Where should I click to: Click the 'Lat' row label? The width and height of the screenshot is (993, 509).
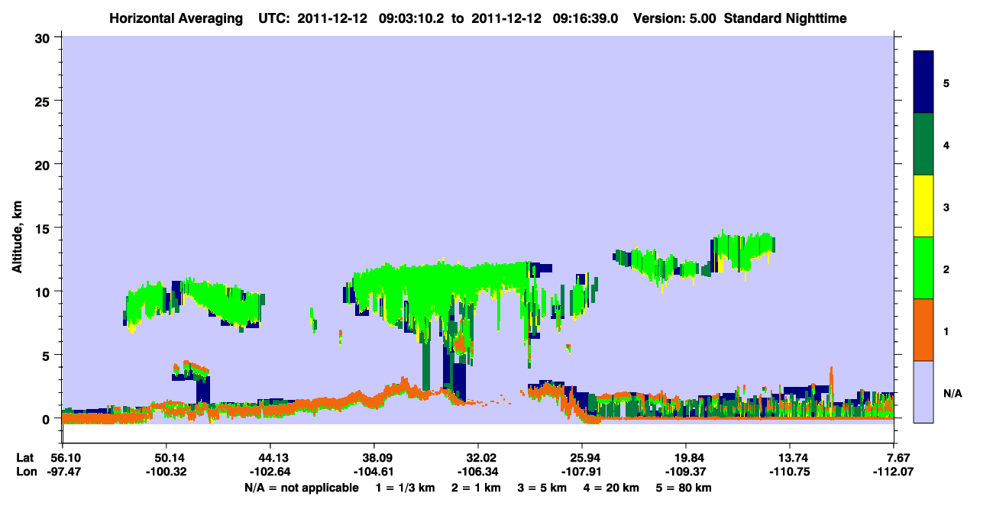click(24, 458)
